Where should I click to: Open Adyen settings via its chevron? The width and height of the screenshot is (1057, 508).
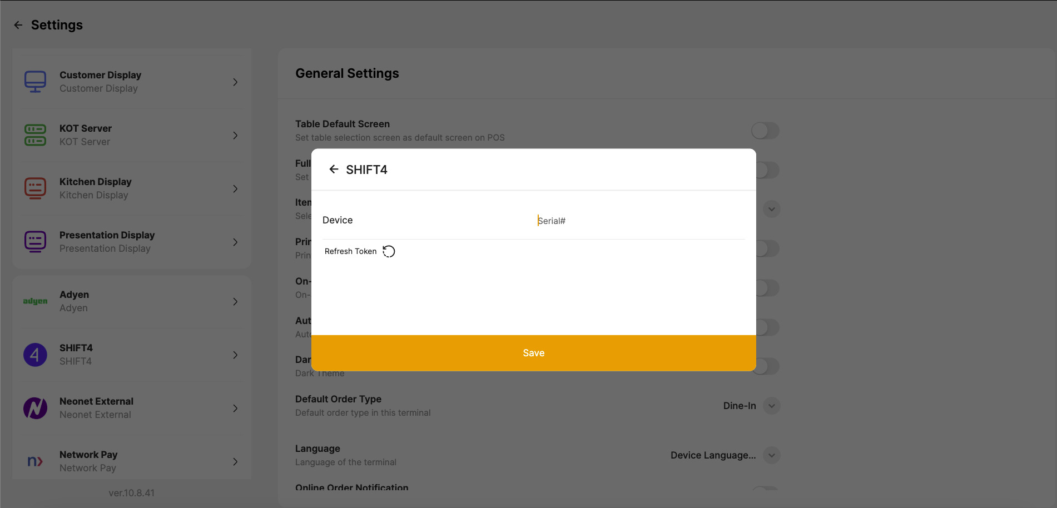[235, 301]
